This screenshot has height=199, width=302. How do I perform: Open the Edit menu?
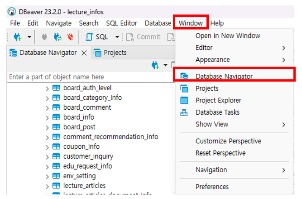point(33,23)
